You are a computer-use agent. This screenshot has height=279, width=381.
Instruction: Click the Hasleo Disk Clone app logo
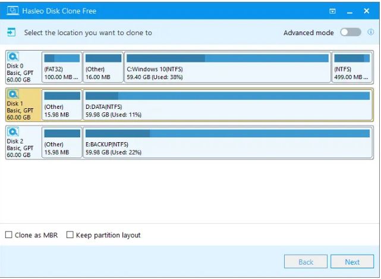pyautogui.click(x=12, y=11)
